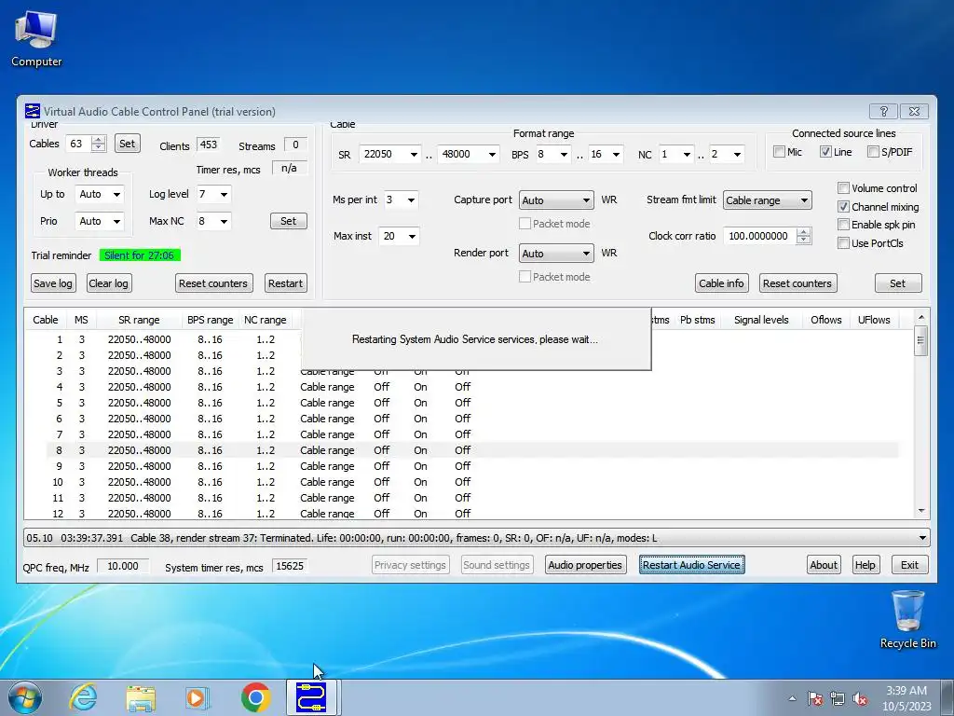The width and height of the screenshot is (954, 716).
Task: Click into the Clock corr ratio field
Action: 759,236
